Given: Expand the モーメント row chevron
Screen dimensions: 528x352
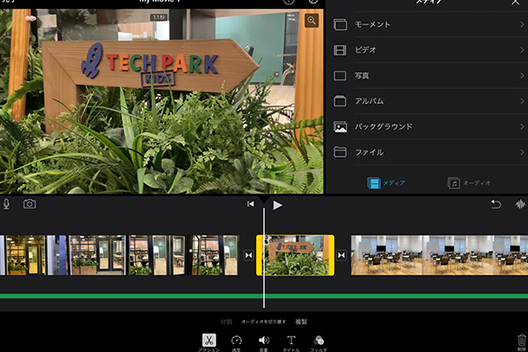Looking at the screenshot, I should [522, 25].
